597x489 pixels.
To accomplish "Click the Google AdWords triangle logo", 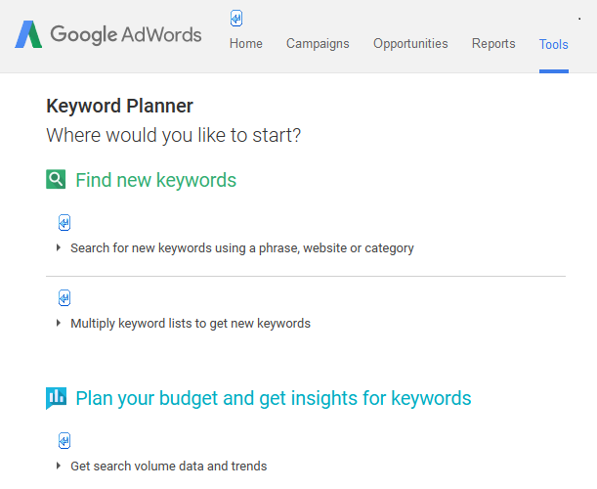I will (28, 35).
